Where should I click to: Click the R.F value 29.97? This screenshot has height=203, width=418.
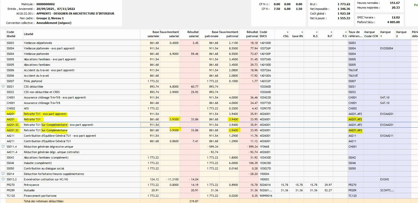pyautogui.click(x=328, y=185)
